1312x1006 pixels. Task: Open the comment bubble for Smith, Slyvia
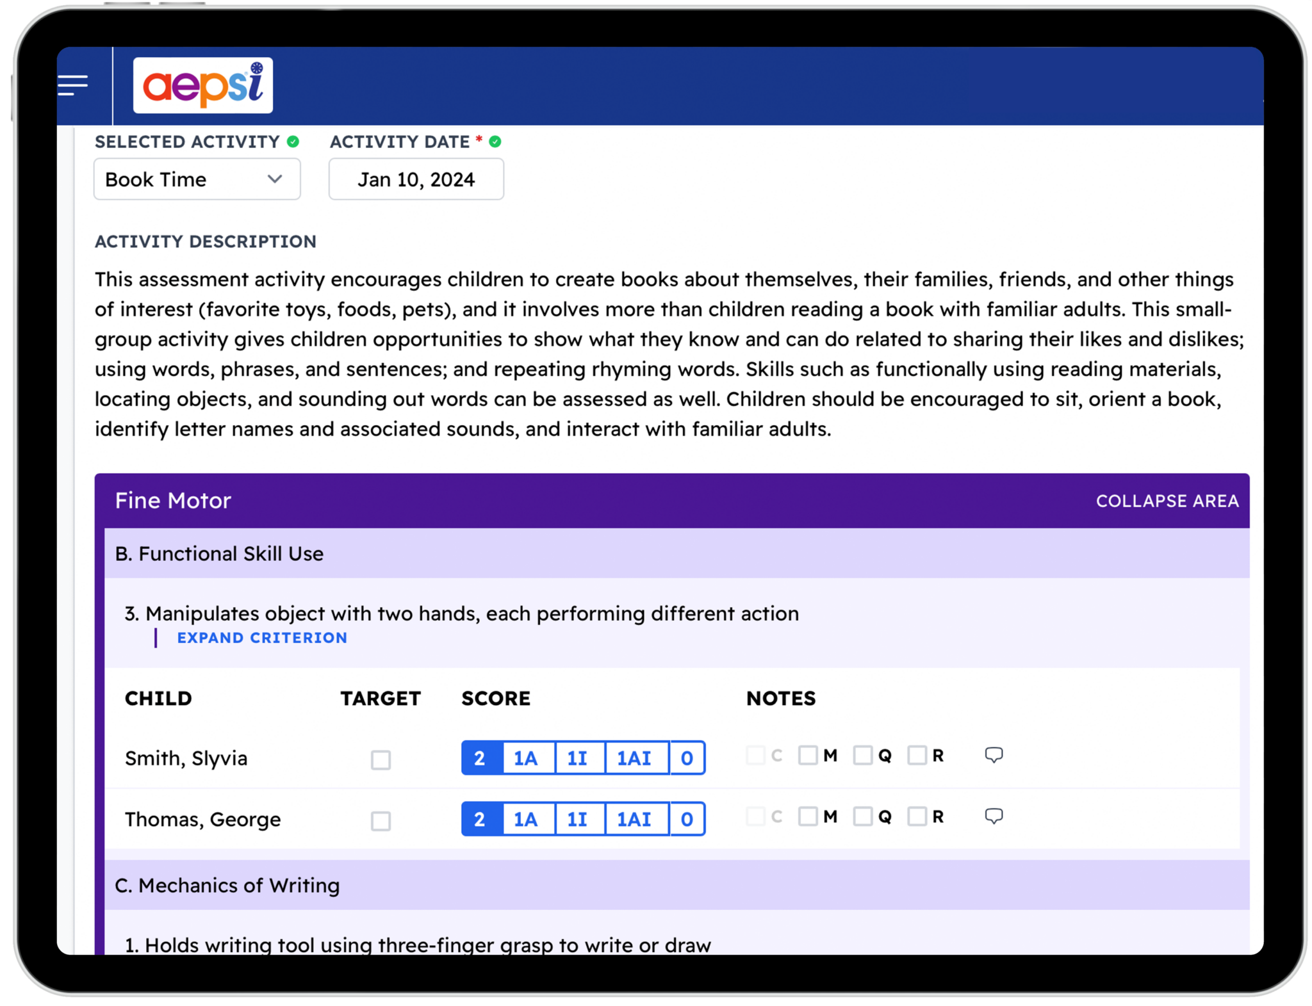coord(994,754)
